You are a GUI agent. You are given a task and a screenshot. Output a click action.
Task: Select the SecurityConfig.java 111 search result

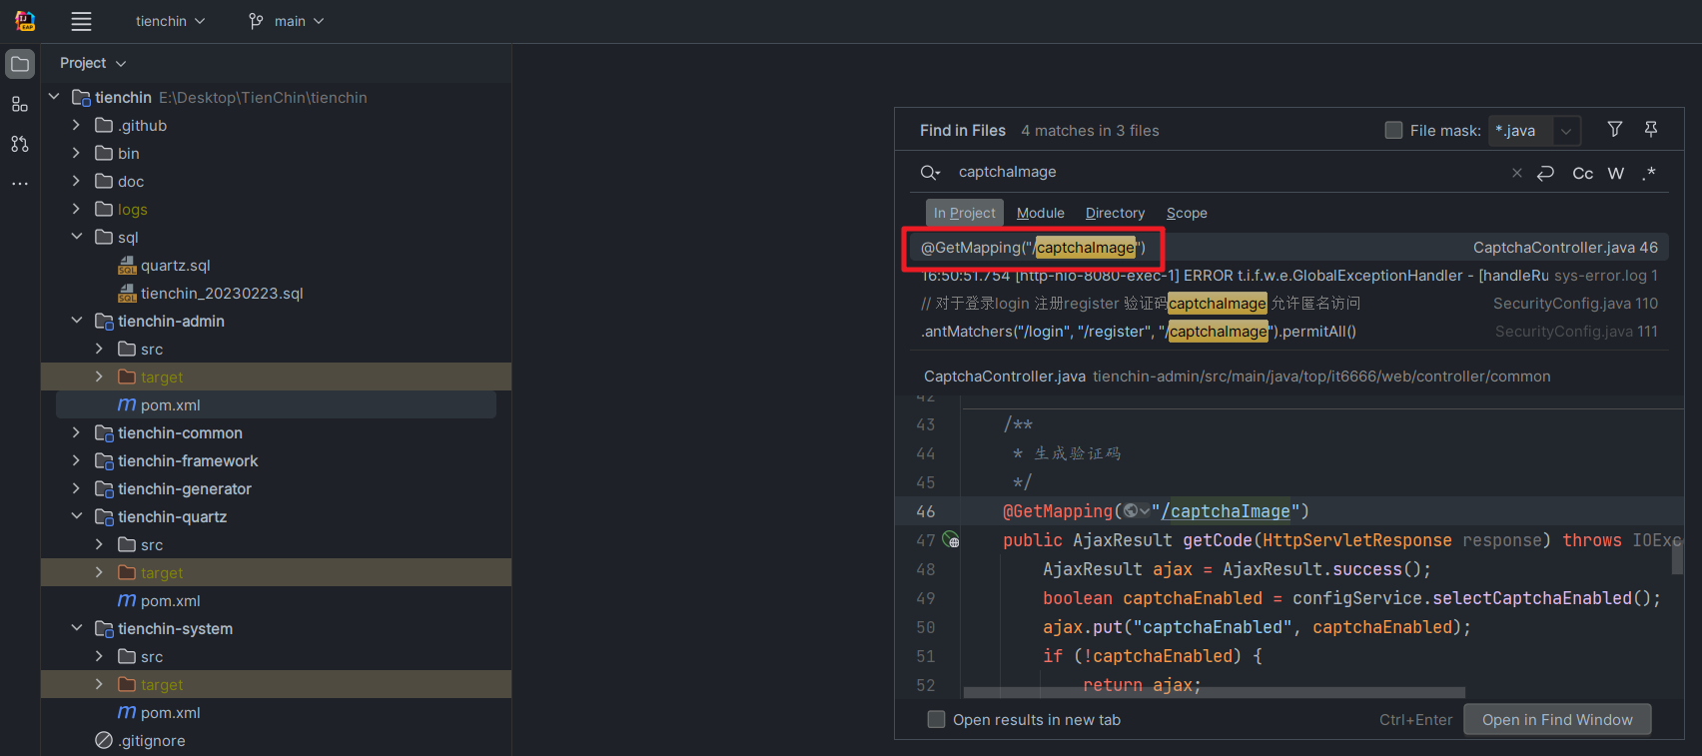point(1288,332)
